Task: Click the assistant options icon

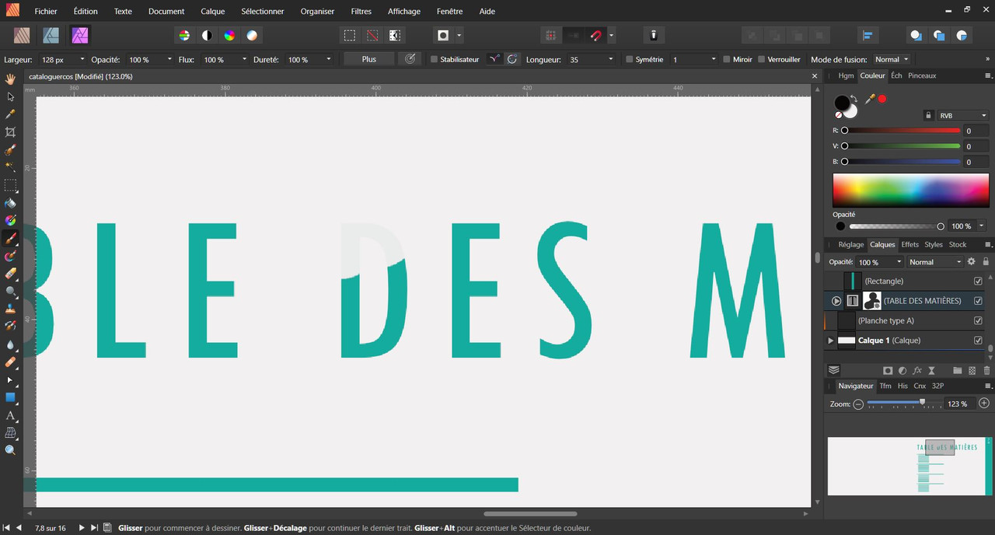Action: pyautogui.click(x=654, y=35)
